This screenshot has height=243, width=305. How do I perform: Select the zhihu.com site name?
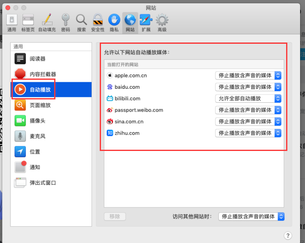click(127, 133)
